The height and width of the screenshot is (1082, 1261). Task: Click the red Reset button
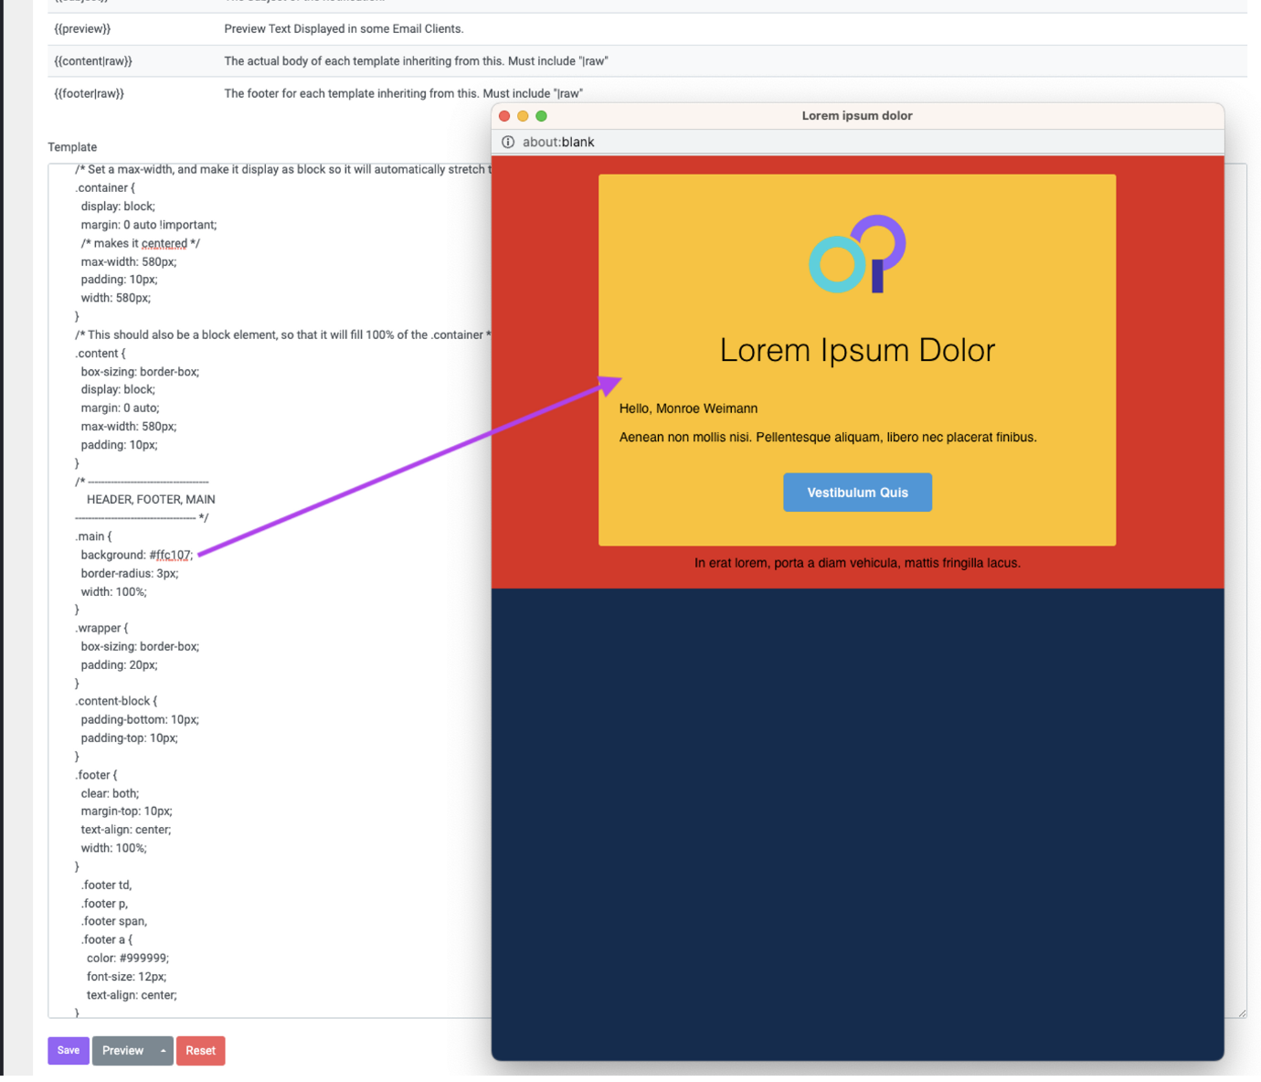[200, 1050]
